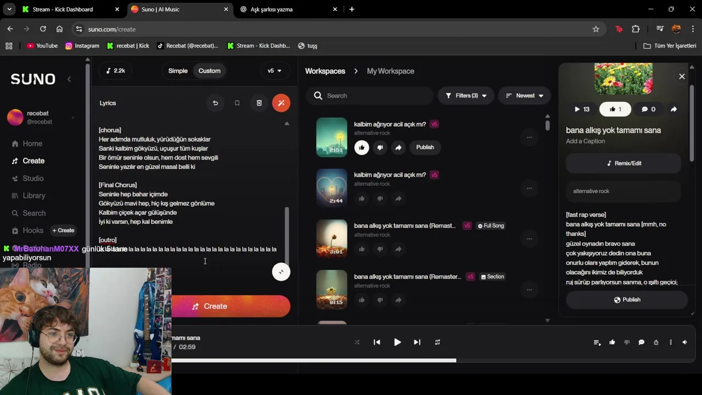
Task: Delete lyrics with the trash icon
Action: (x=259, y=103)
